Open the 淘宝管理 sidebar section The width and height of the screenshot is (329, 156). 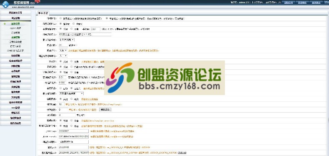coord(15,18)
